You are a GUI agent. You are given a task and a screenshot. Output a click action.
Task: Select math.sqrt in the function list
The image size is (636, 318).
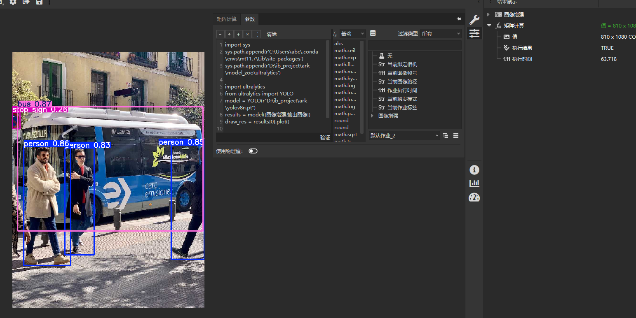(x=345, y=134)
